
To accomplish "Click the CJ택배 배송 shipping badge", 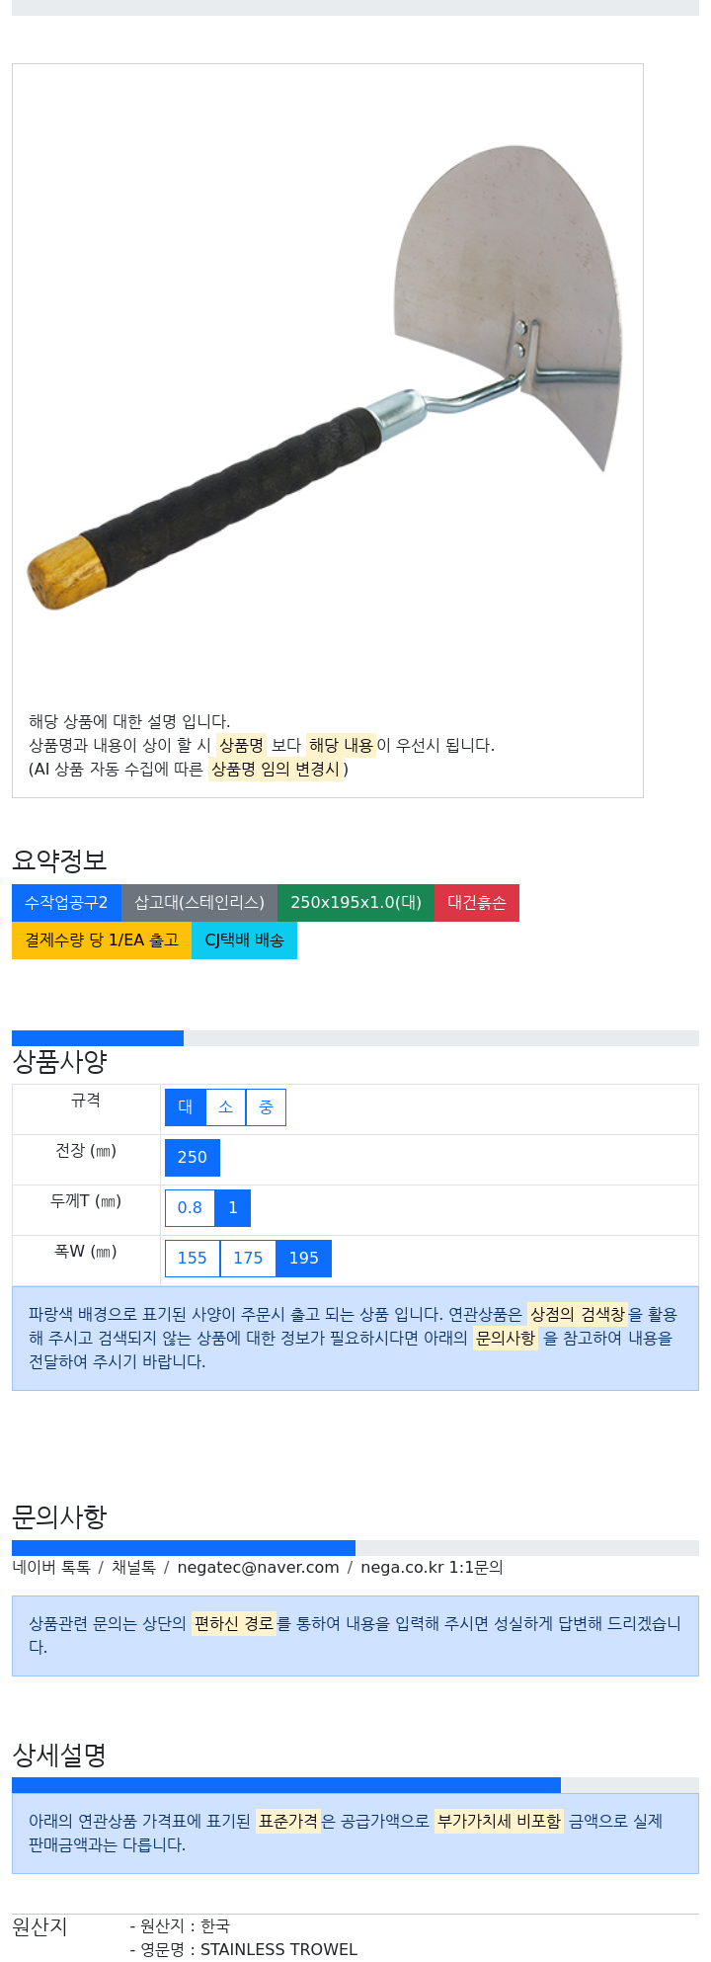I will (244, 940).
